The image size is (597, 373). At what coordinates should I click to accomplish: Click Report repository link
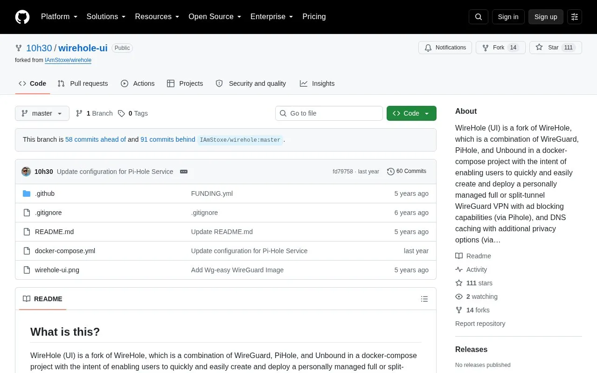click(x=480, y=324)
